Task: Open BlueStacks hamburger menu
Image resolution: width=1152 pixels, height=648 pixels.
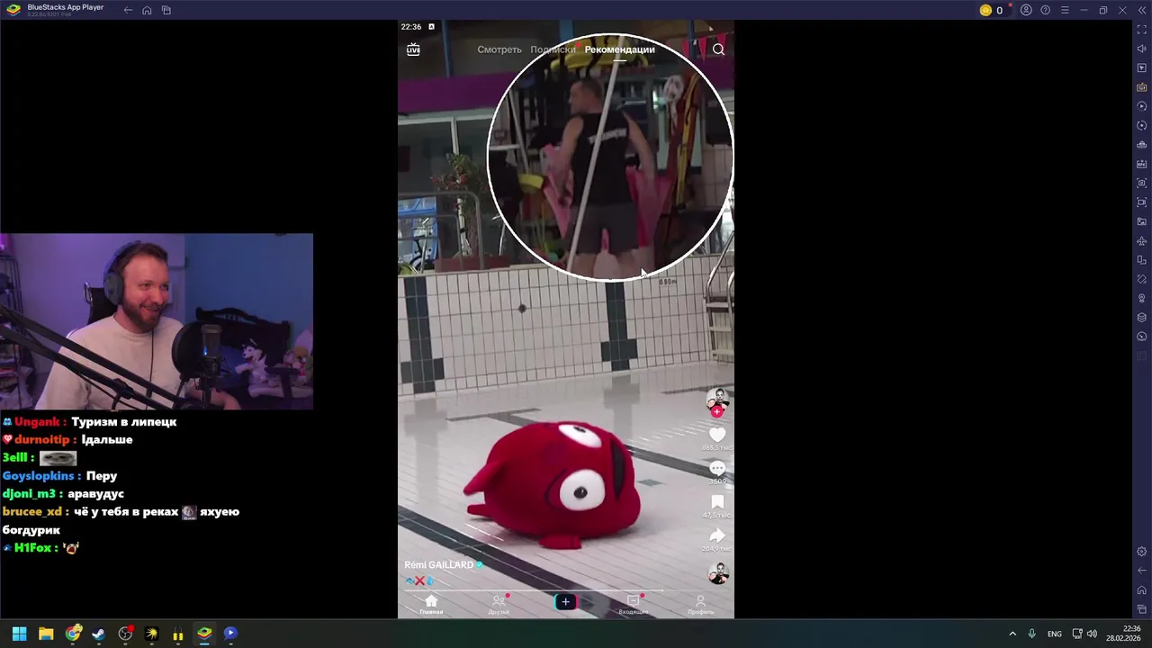Action: (x=1065, y=10)
